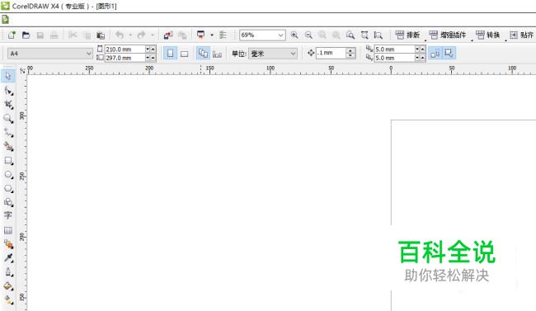Select the Fill bucket tool
Image resolution: width=536 pixels, height=311 pixels.
(x=8, y=286)
